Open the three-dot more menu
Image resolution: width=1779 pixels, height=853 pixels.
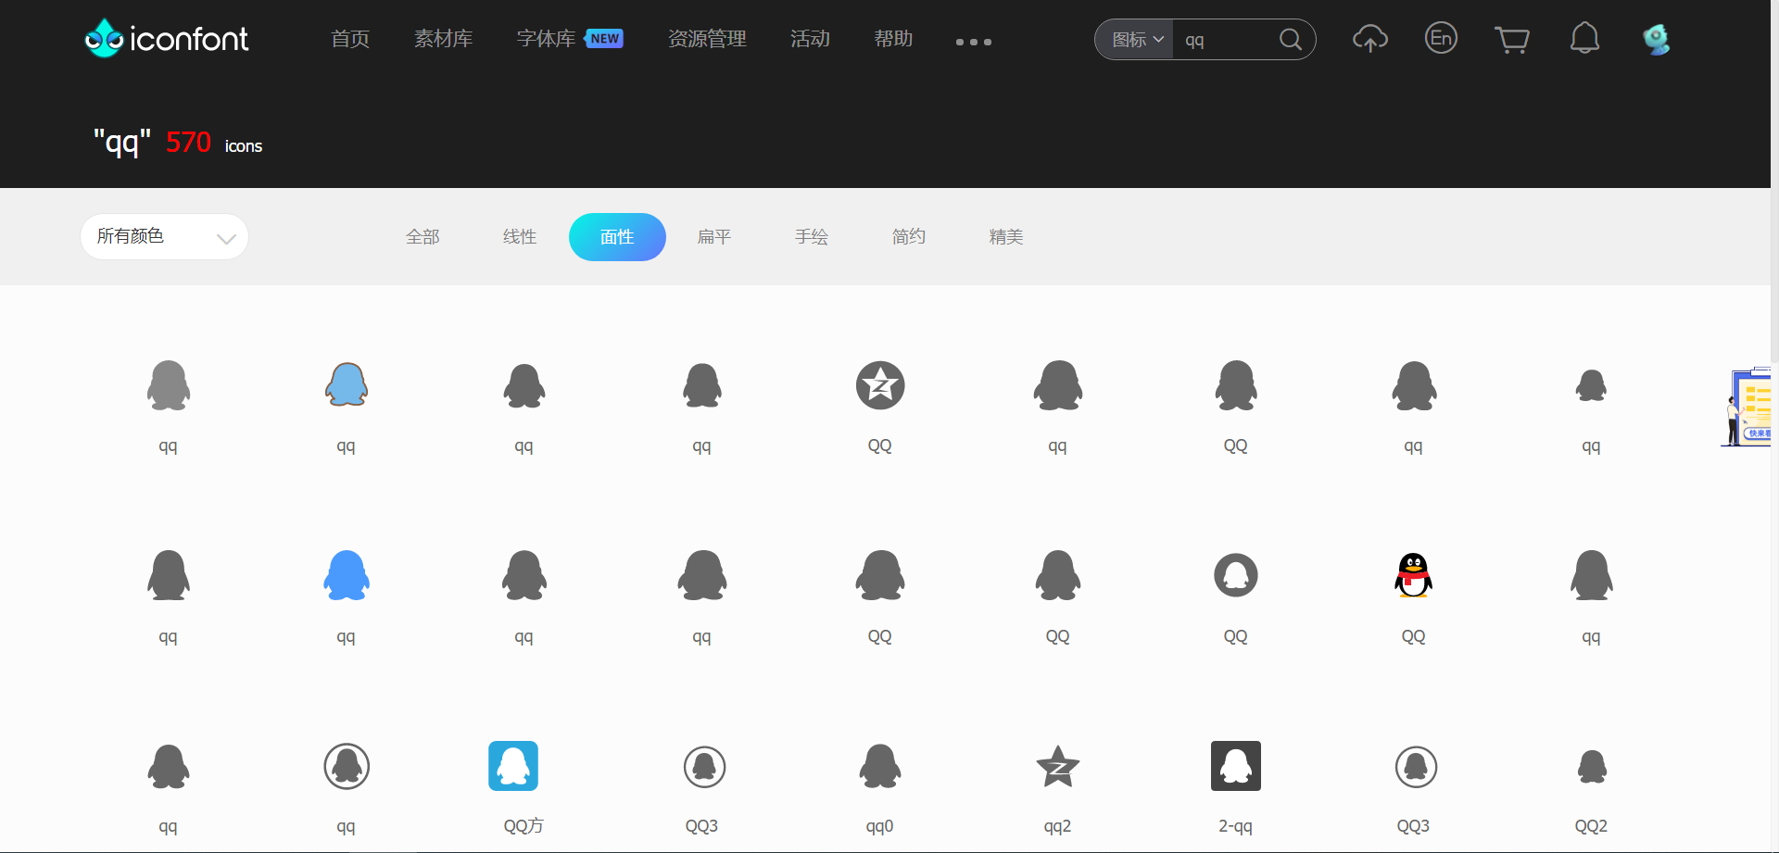pos(974,42)
